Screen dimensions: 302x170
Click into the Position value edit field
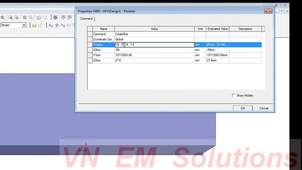154,45
